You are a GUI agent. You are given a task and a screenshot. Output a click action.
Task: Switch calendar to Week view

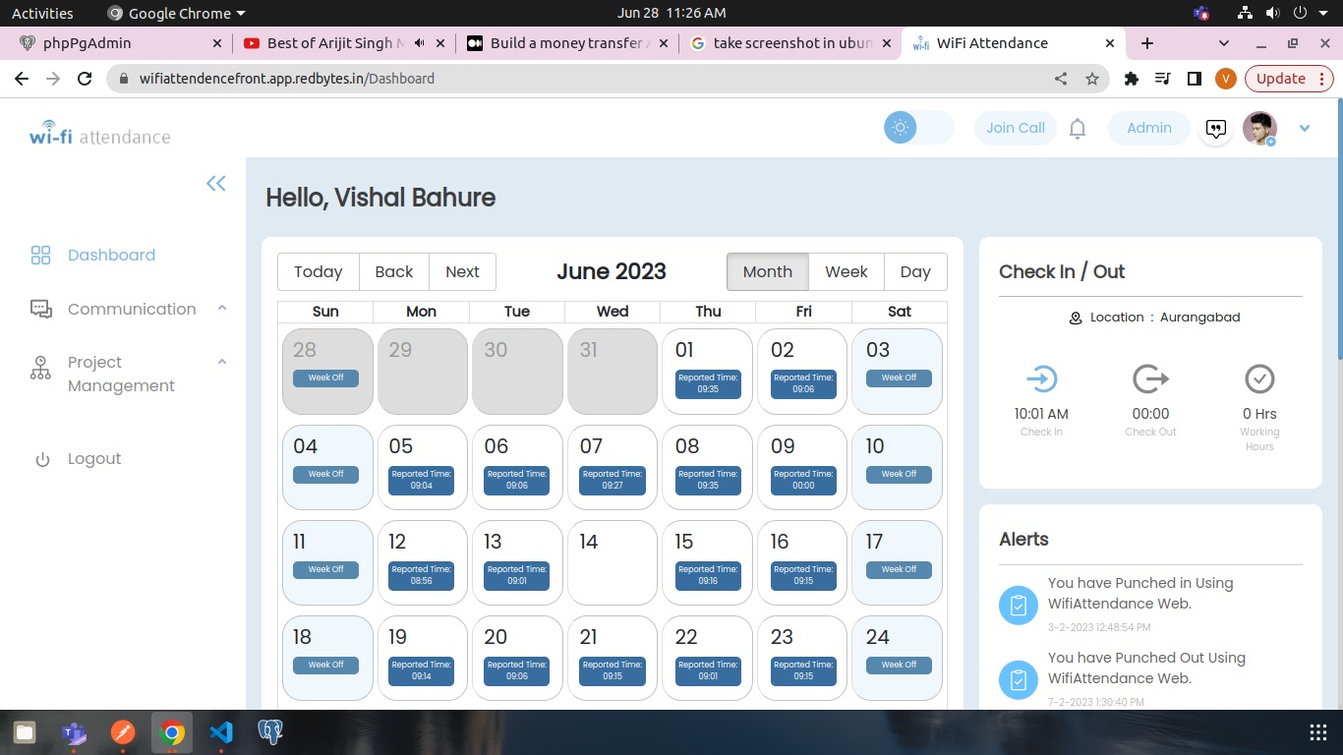tap(846, 272)
